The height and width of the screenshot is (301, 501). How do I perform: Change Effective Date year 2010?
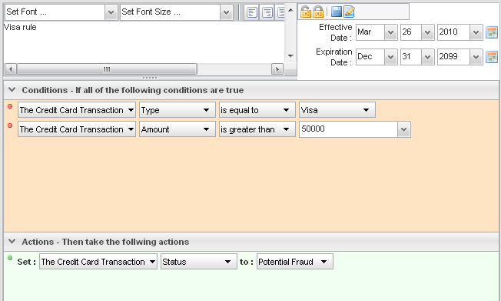tap(460, 32)
